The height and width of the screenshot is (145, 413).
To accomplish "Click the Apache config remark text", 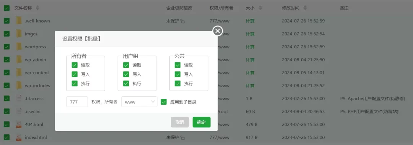I will pos(372,99).
